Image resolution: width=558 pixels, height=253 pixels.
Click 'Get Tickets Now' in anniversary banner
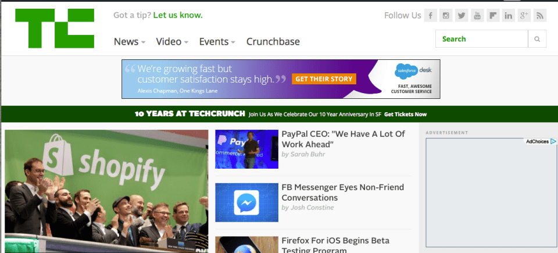(x=405, y=115)
